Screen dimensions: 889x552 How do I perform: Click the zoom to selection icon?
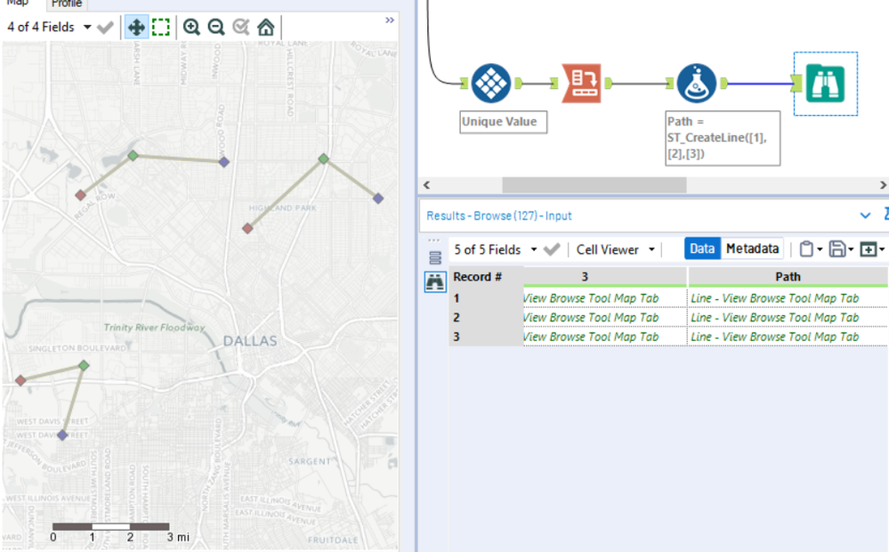pos(241,27)
